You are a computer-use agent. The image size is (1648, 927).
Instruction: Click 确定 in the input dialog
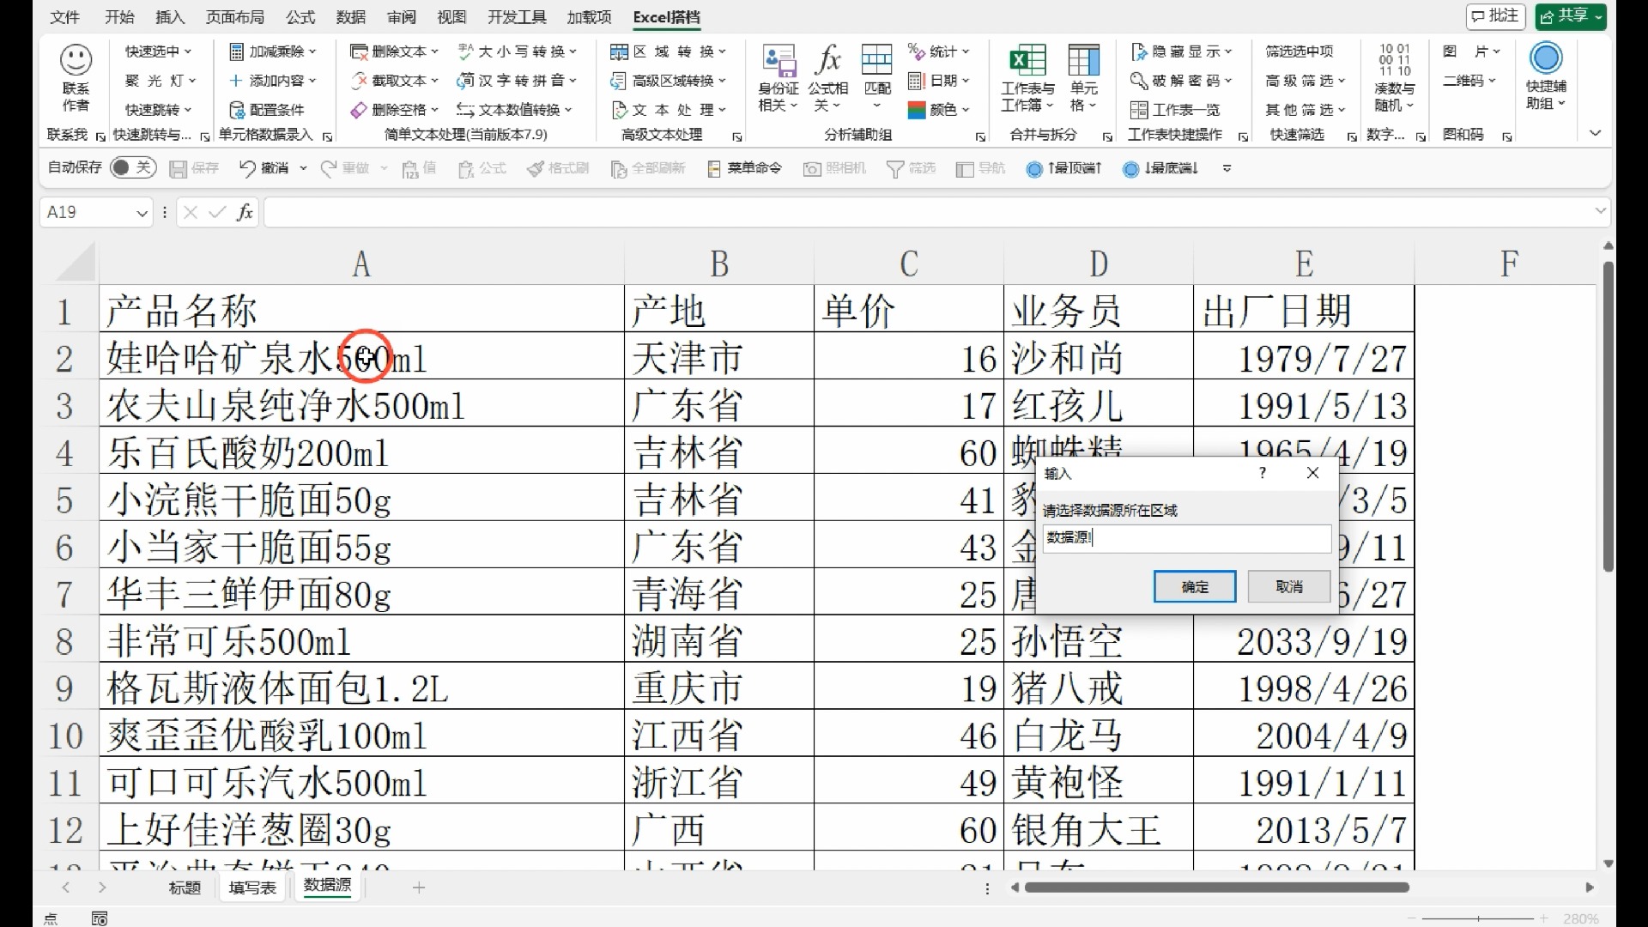[1195, 587]
